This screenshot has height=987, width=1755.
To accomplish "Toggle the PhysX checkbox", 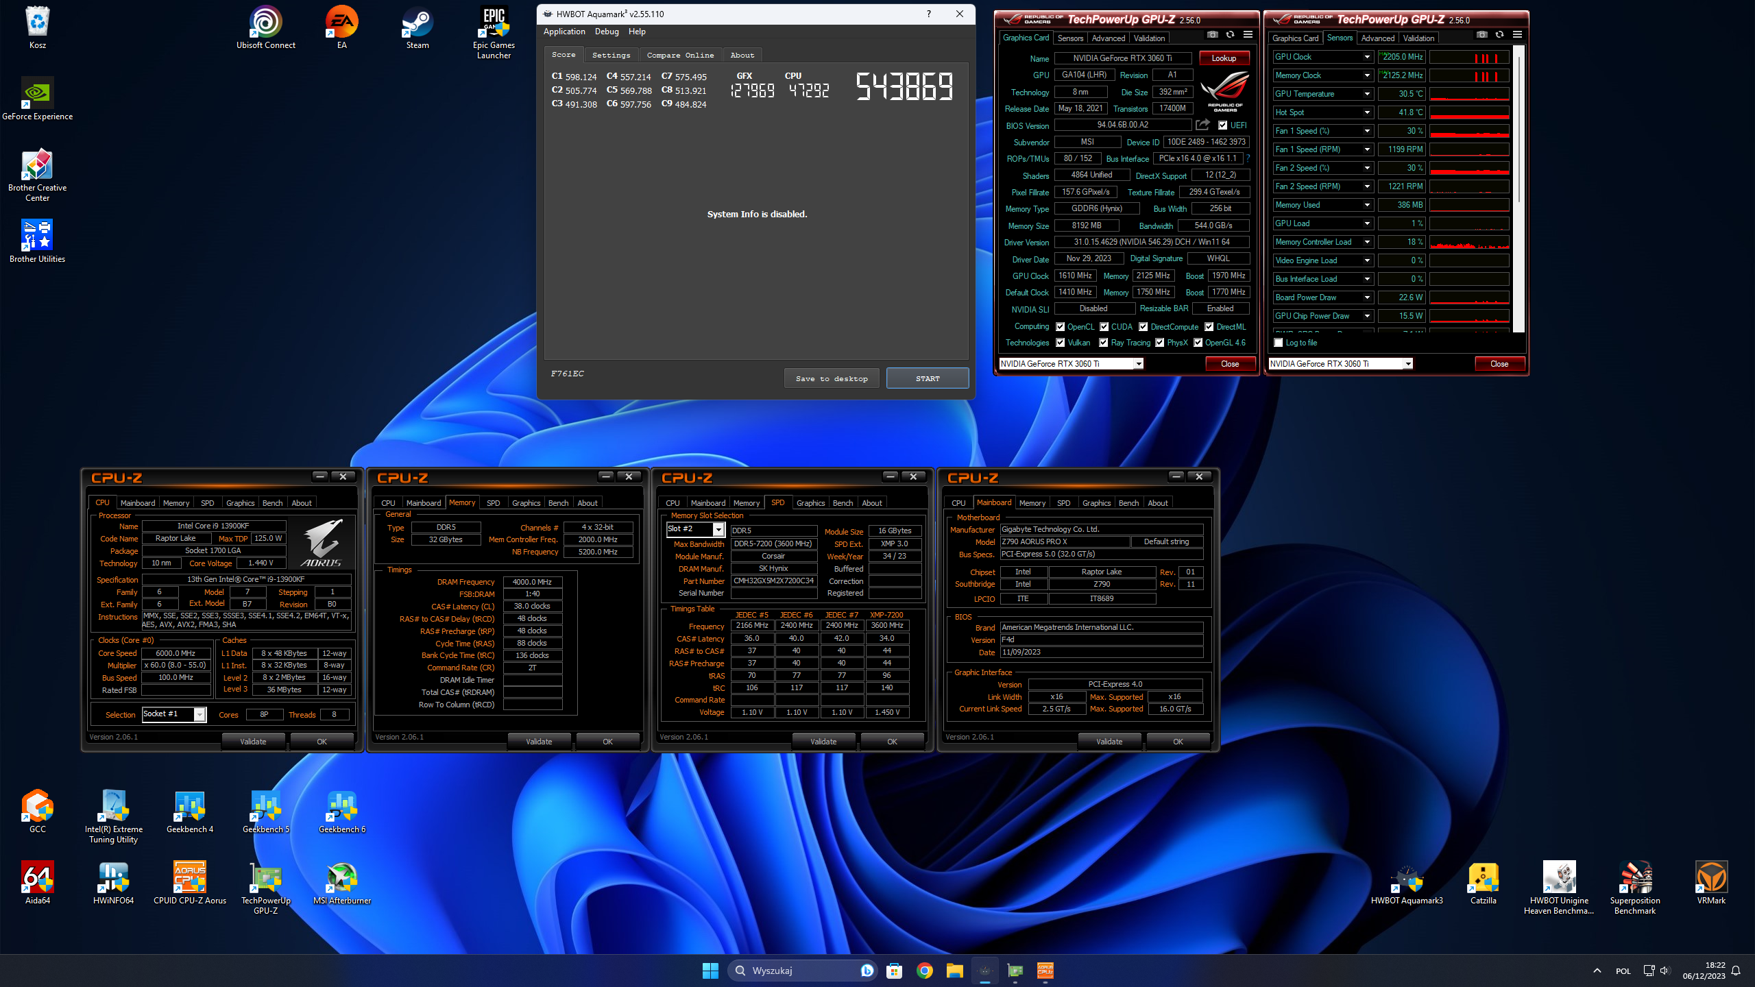I will tap(1159, 343).
